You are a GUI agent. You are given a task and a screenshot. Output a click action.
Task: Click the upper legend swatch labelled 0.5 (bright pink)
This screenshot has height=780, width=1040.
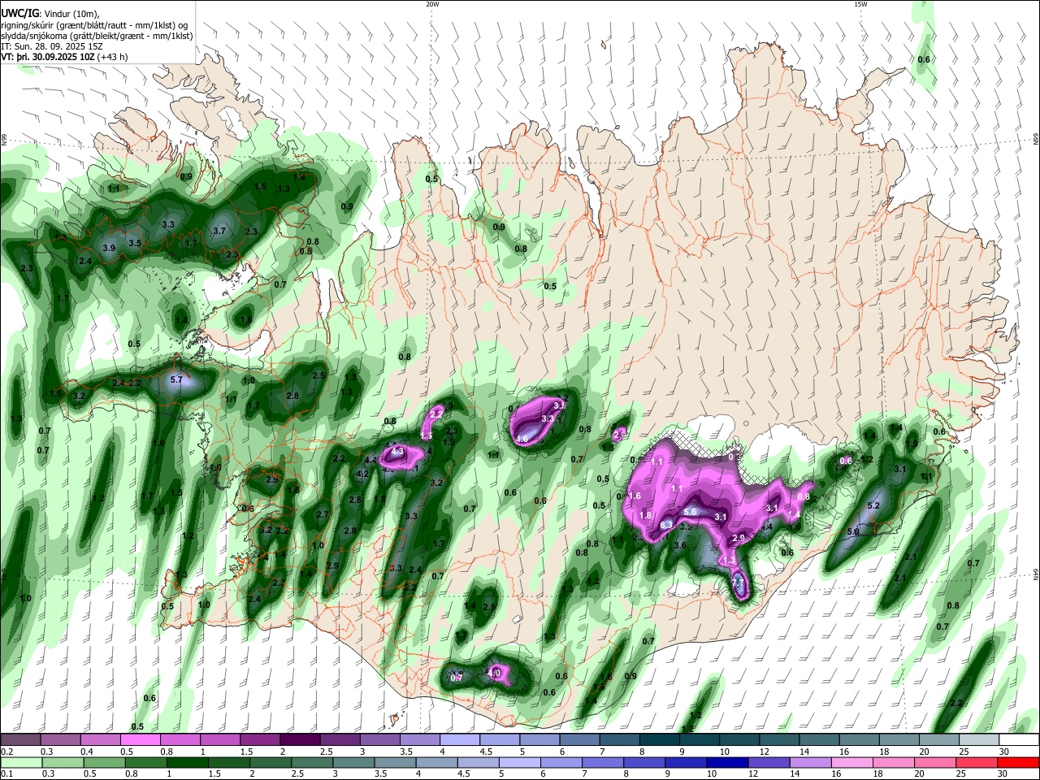[140, 739]
